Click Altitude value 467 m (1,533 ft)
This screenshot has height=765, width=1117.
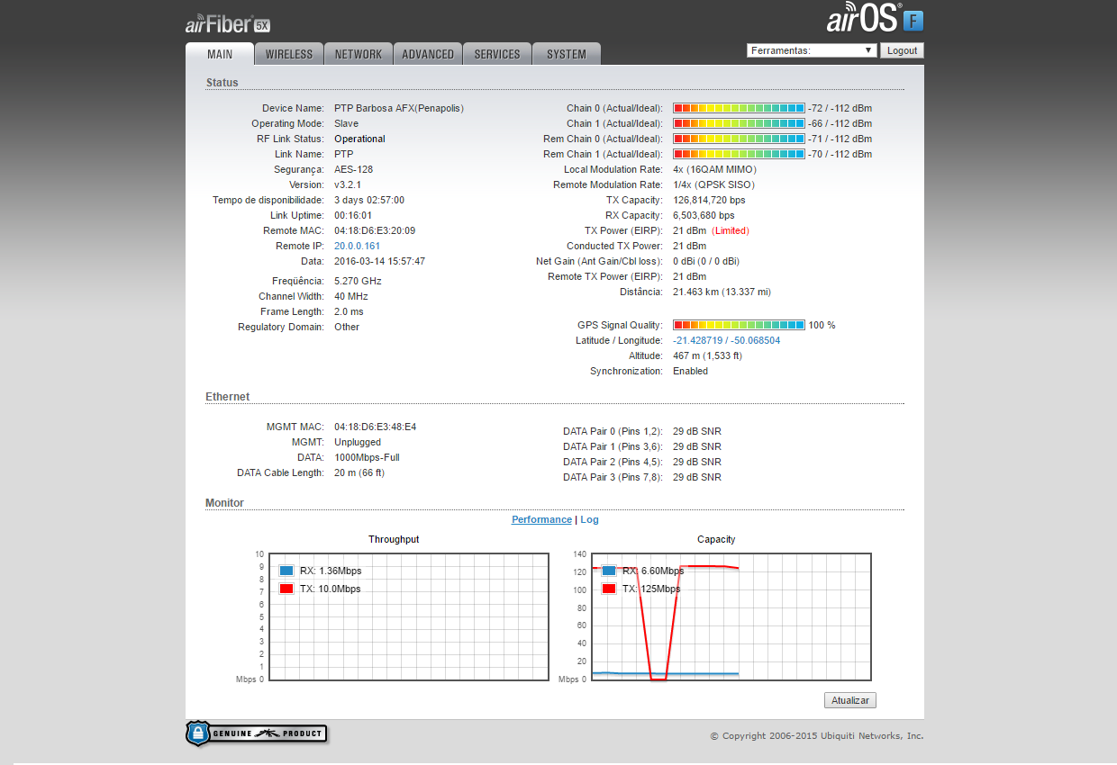coord(709,355)
